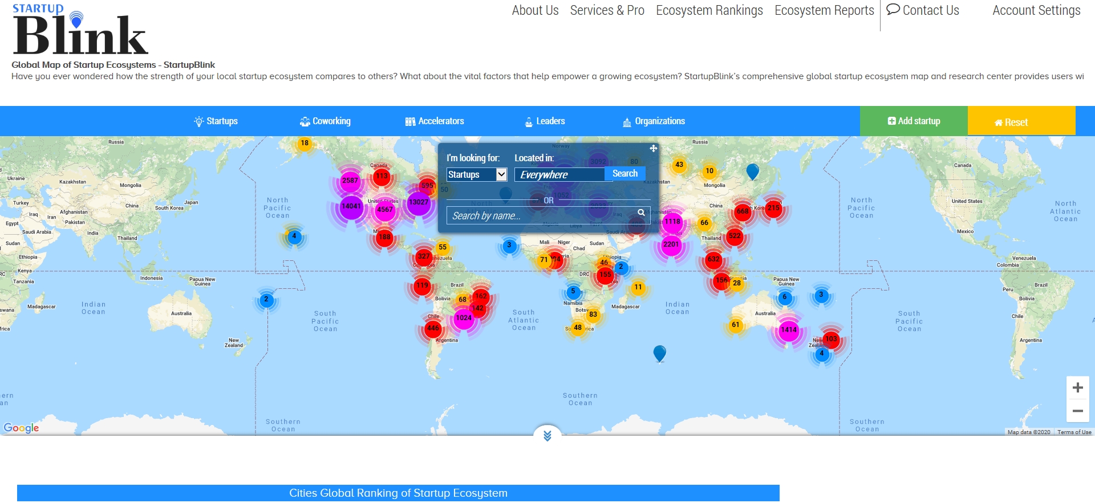Go to Ecosystem Rankings
Screen dimensions: 1095x503
[709, 10]
